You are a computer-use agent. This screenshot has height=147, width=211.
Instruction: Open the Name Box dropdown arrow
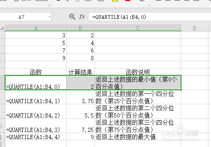pyautogui.click(x=50, y=17)
